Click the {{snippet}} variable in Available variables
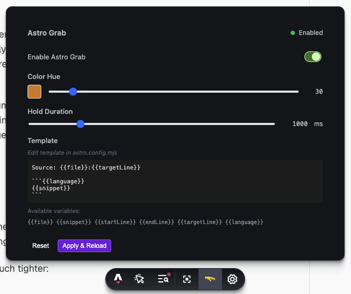The image size is (351, 294). pos(74,222)
